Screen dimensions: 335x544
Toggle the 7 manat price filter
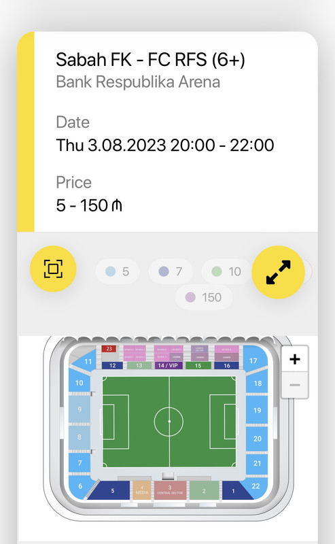click(x=171, y=271)
